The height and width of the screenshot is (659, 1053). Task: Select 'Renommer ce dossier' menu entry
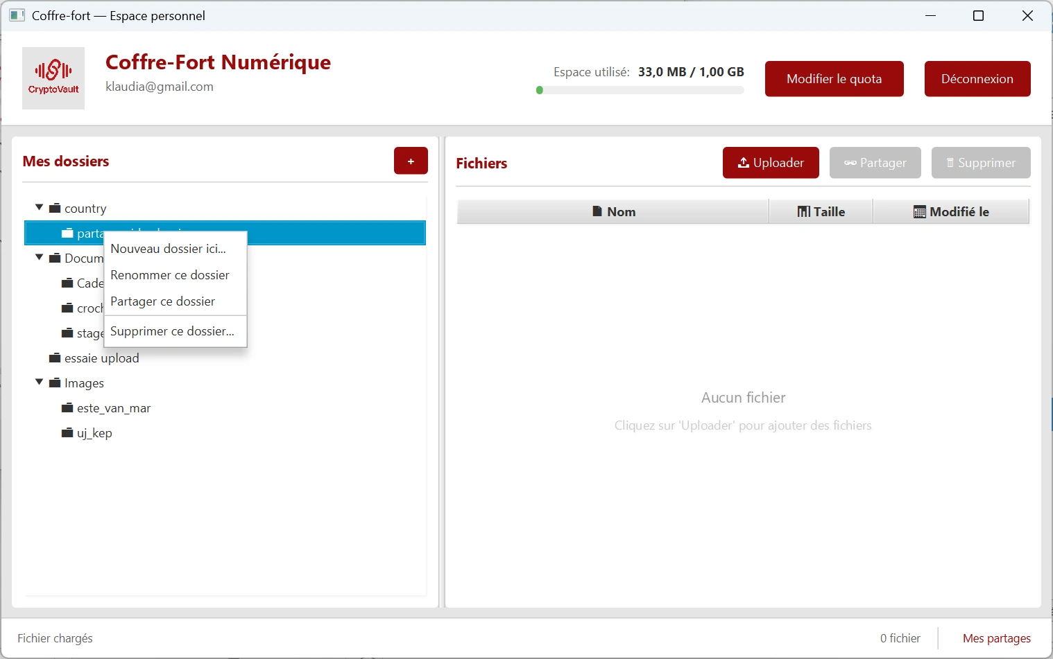170,275
